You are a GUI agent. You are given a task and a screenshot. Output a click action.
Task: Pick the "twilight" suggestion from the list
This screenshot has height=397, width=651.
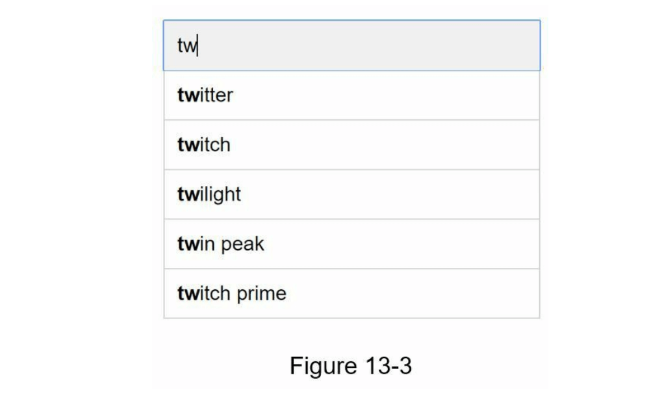pyautogui.click(x=209, y=194)
